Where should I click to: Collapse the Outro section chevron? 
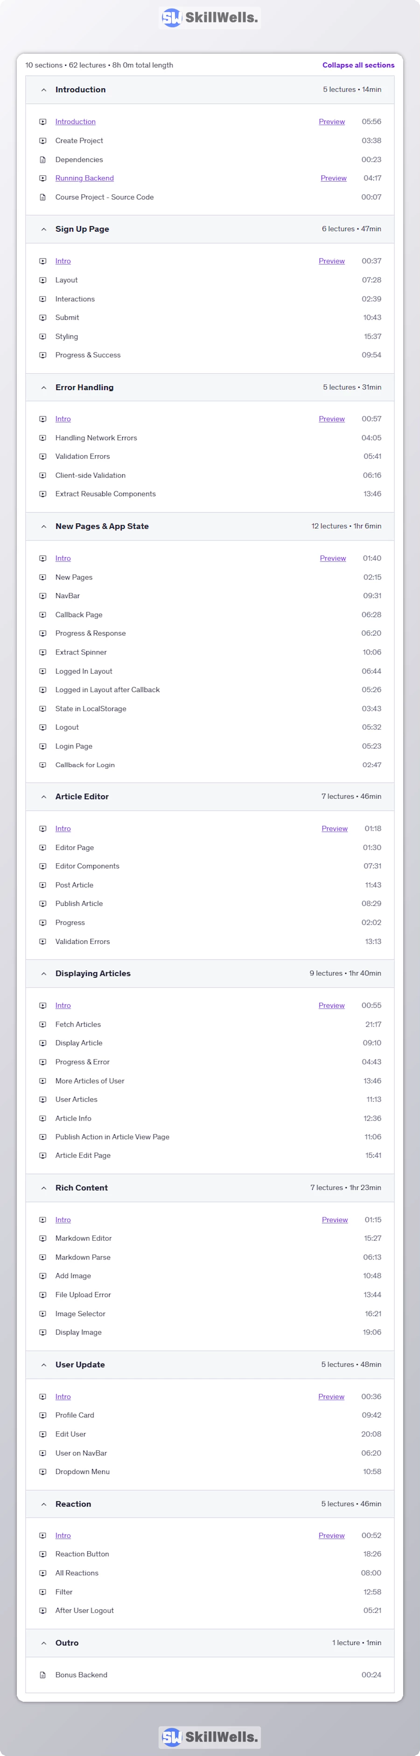pyautogui.click(x=43, y=1643)
